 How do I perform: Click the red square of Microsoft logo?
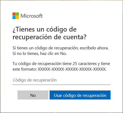(x=14, y=14)
